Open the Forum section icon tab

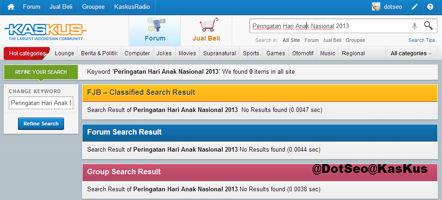(x=155, y=30)
